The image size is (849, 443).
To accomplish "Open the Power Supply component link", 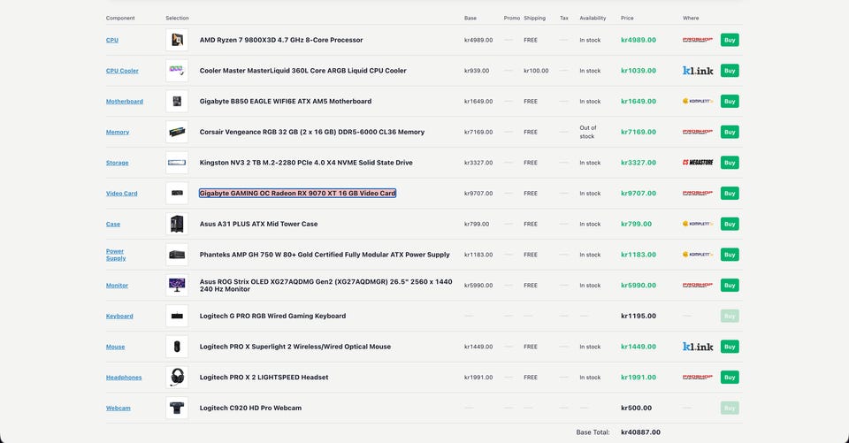I will [116, 255].
